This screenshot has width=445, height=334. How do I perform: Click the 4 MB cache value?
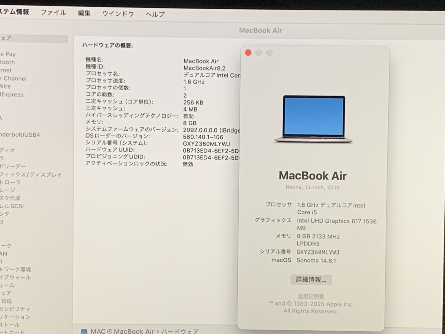point(190,109)
